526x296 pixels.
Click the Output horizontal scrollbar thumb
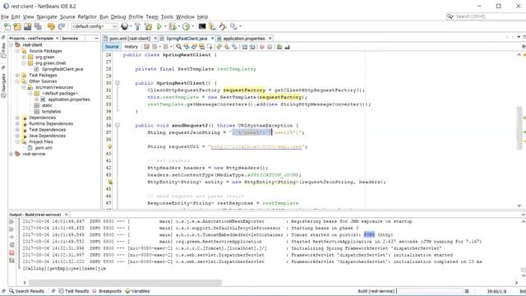pyautogui.click(x=125, y=283)
